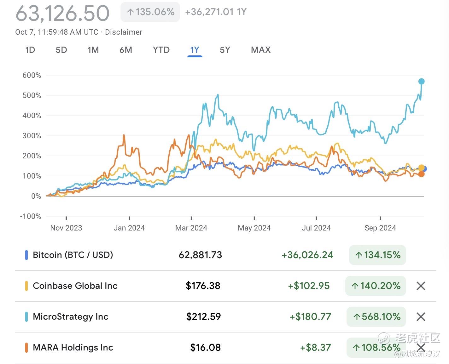The height and width of the screenshot is (364, 449).
Task: Choose the 5Y time range tab
Action: [225, 50]
